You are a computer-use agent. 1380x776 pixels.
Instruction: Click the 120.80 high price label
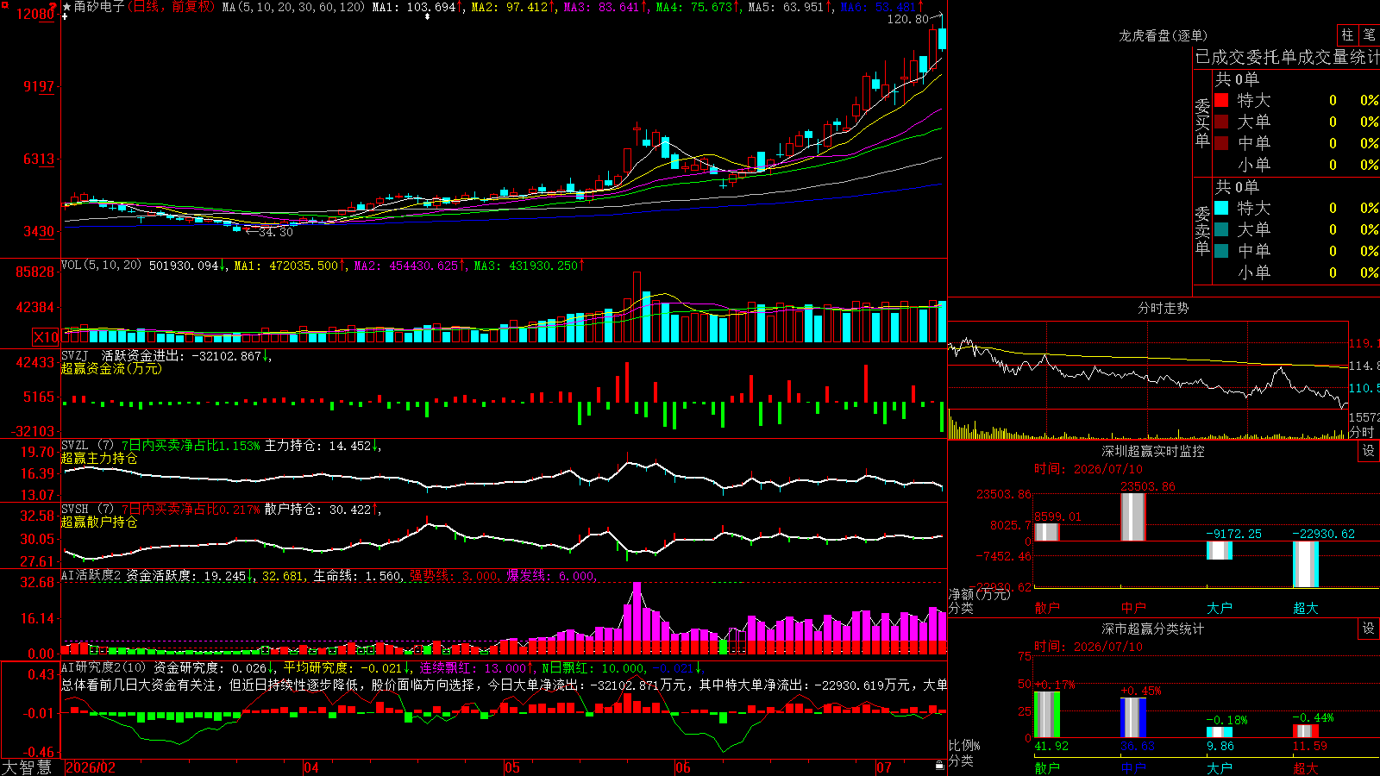[x=908, y=19]
